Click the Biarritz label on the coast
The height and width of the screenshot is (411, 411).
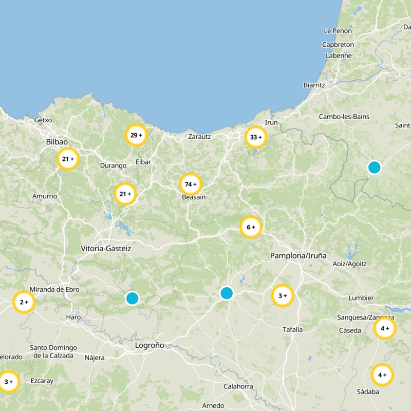314,85
